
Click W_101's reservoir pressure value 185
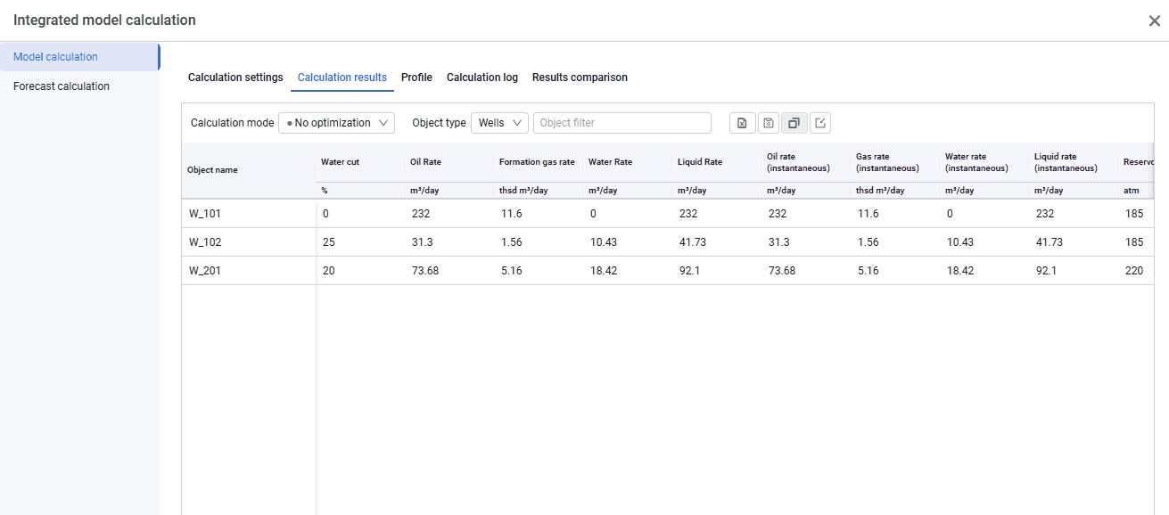(1134, 214)
